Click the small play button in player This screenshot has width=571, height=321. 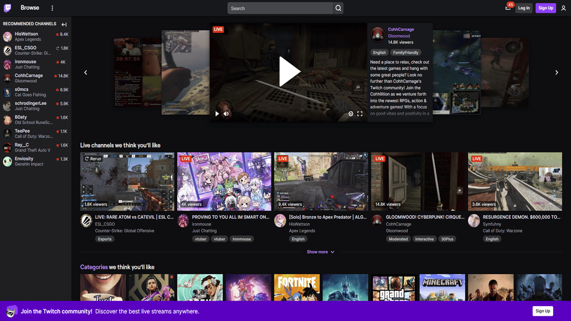click(217, 114)
